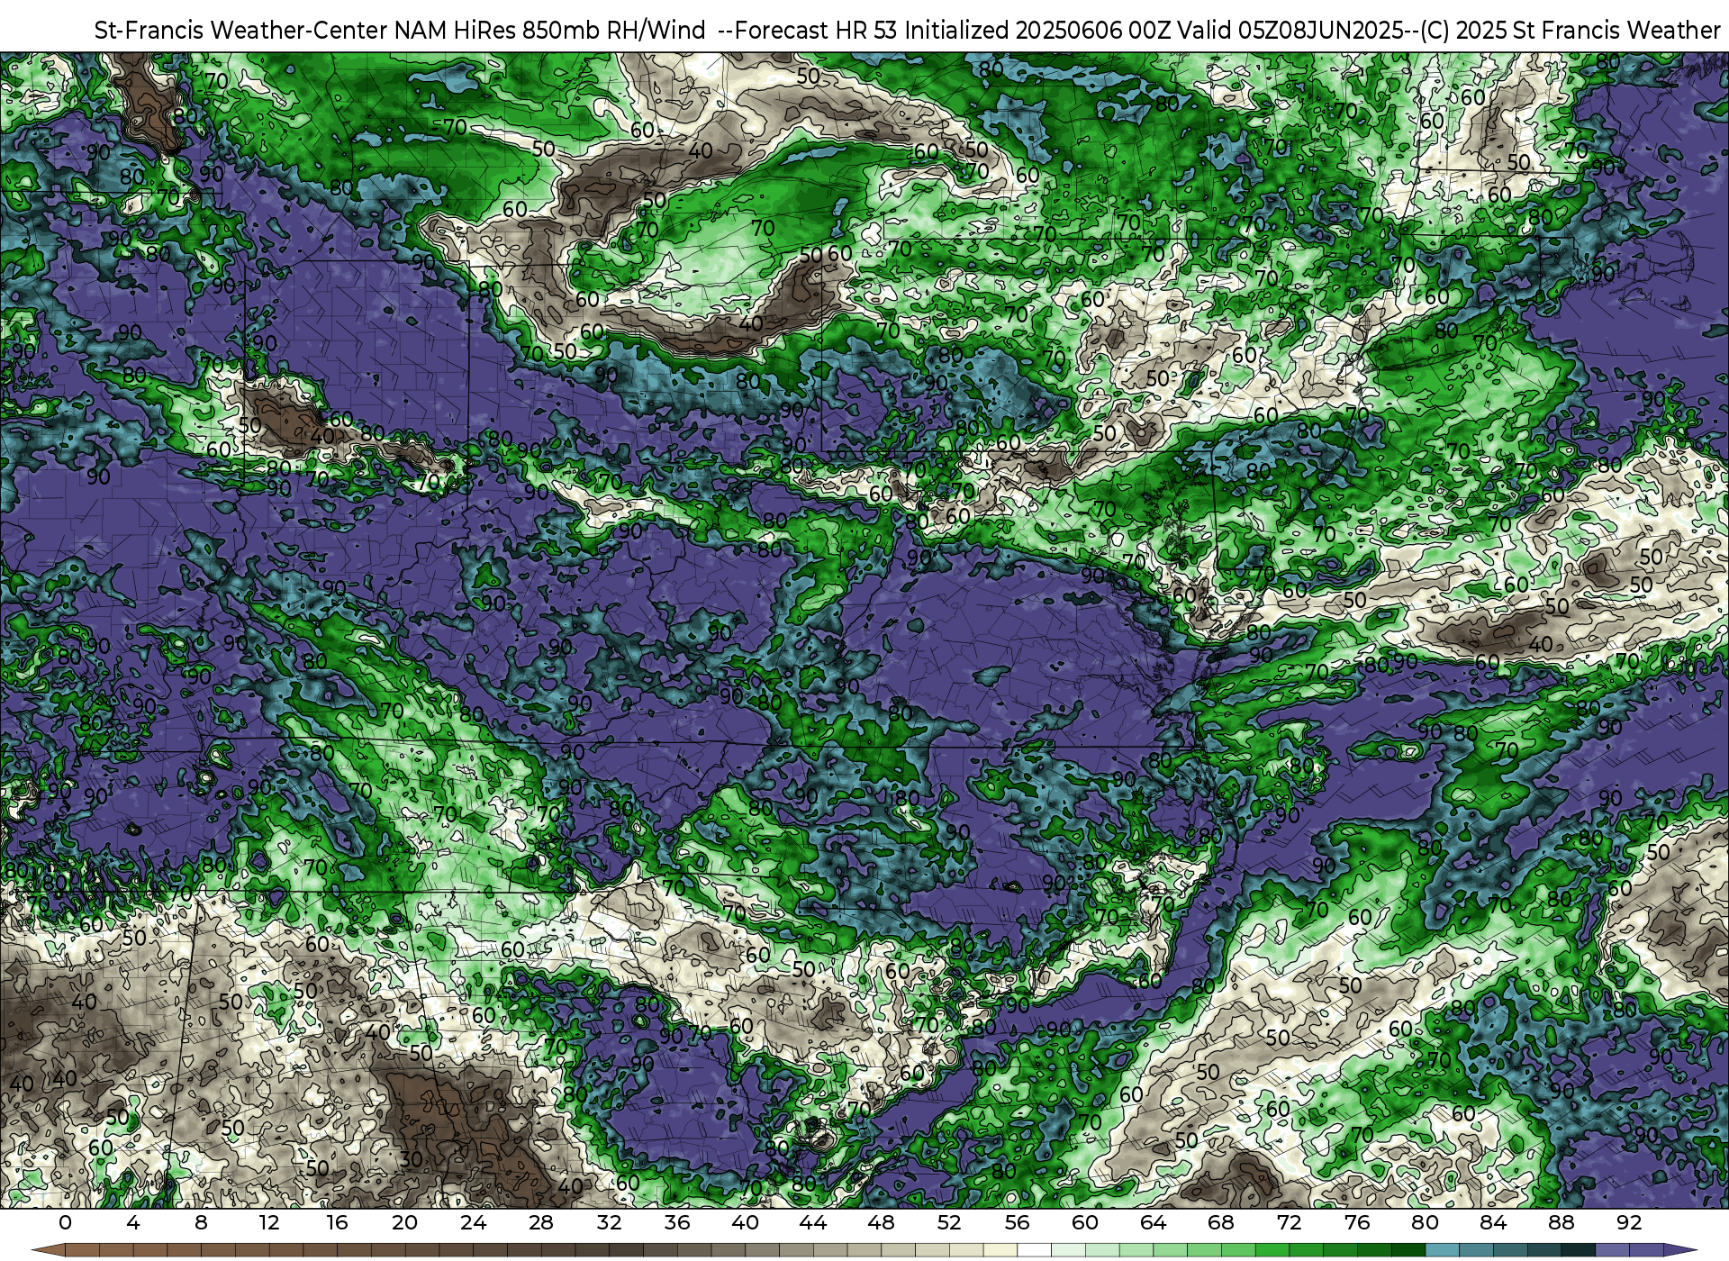Click the color bar legend label '12'
This screenshot has height=1261, width=1729.
click(x=269, y=1222)
